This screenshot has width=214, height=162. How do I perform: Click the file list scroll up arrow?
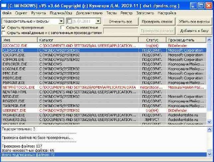pyautogui.click(x=209, y=40)
